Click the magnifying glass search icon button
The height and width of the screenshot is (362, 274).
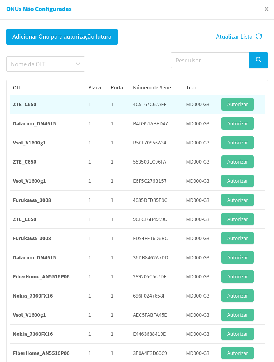(x=258, y=60)
